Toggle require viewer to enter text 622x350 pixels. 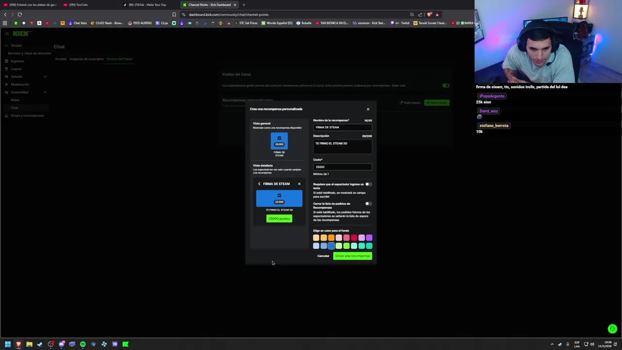pyautogui.click(x=368, y=184)
